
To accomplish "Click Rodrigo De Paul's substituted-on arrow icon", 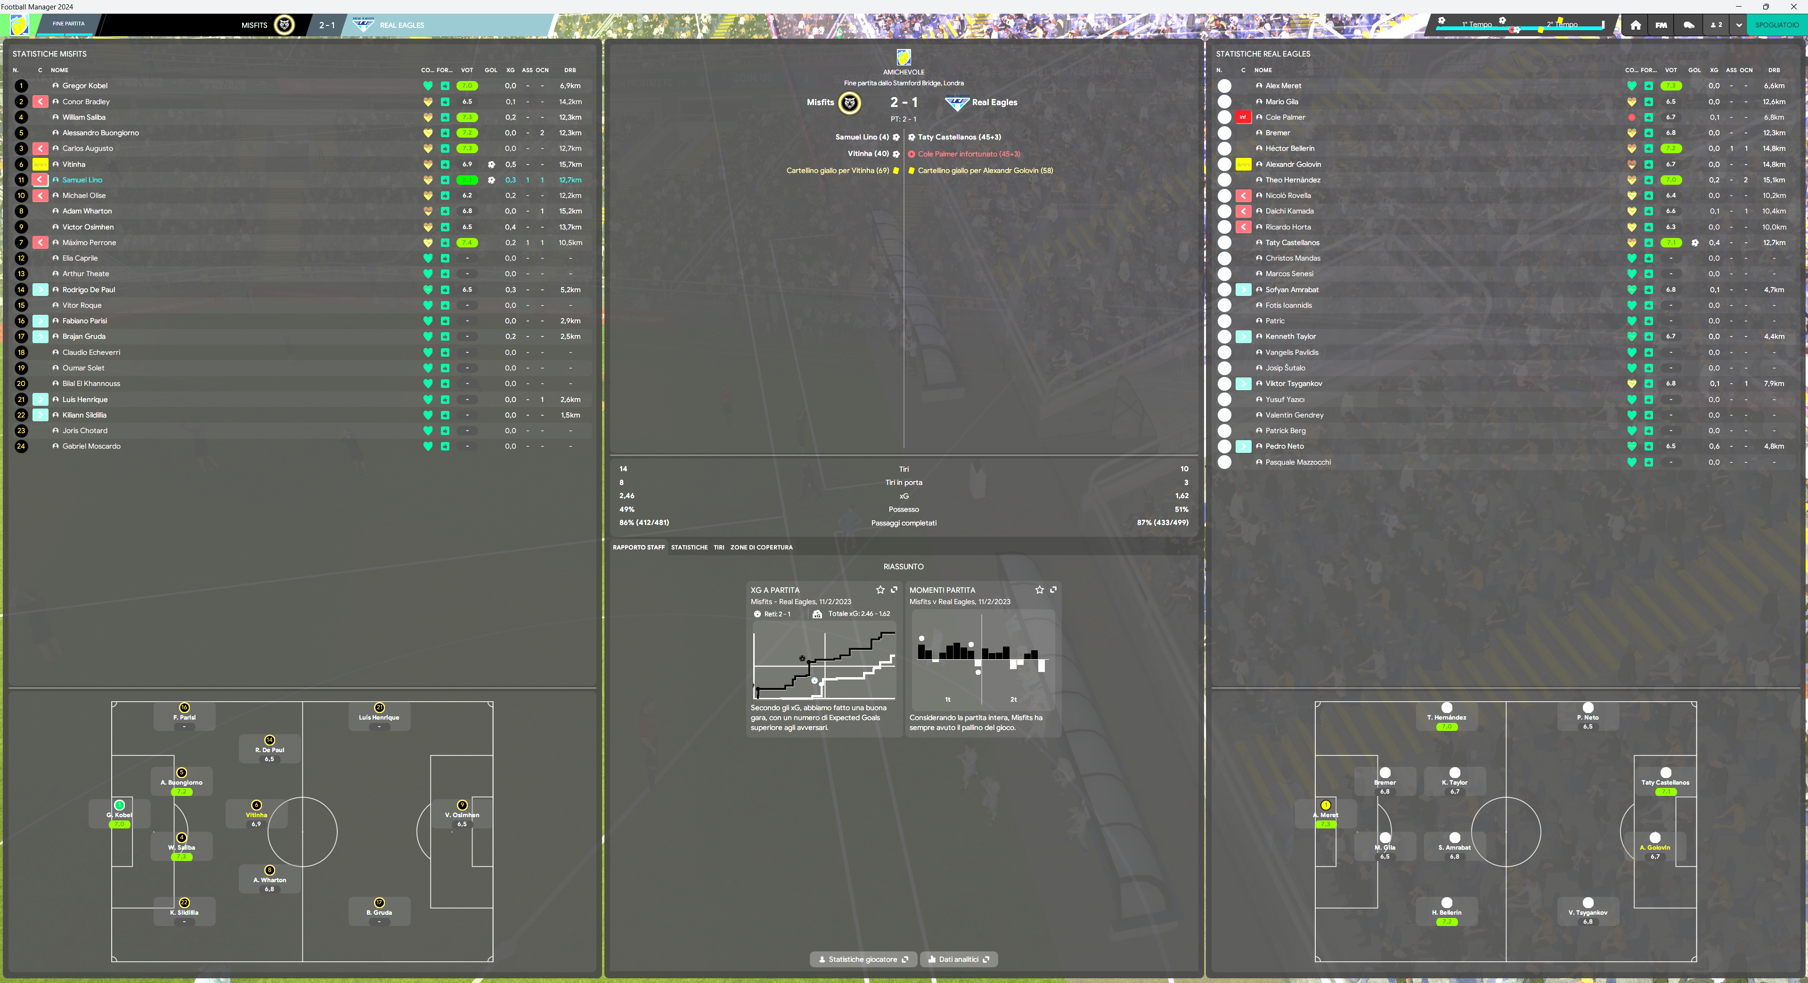I will pyautogui.click(x=41, y=290).
